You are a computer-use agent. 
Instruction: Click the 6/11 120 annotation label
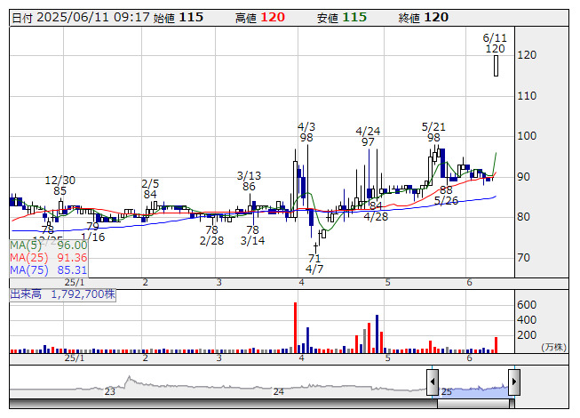pos(495,44)
